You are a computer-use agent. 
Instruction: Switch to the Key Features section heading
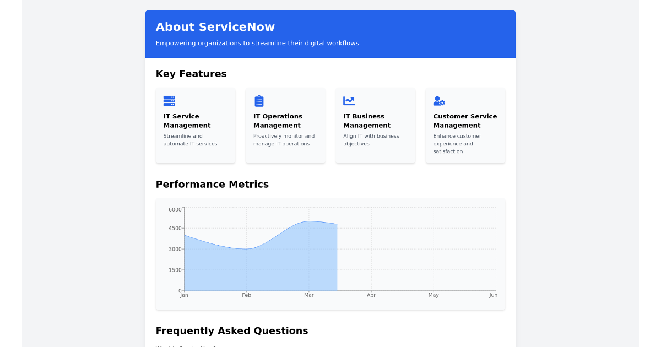[x=191, y=74]
